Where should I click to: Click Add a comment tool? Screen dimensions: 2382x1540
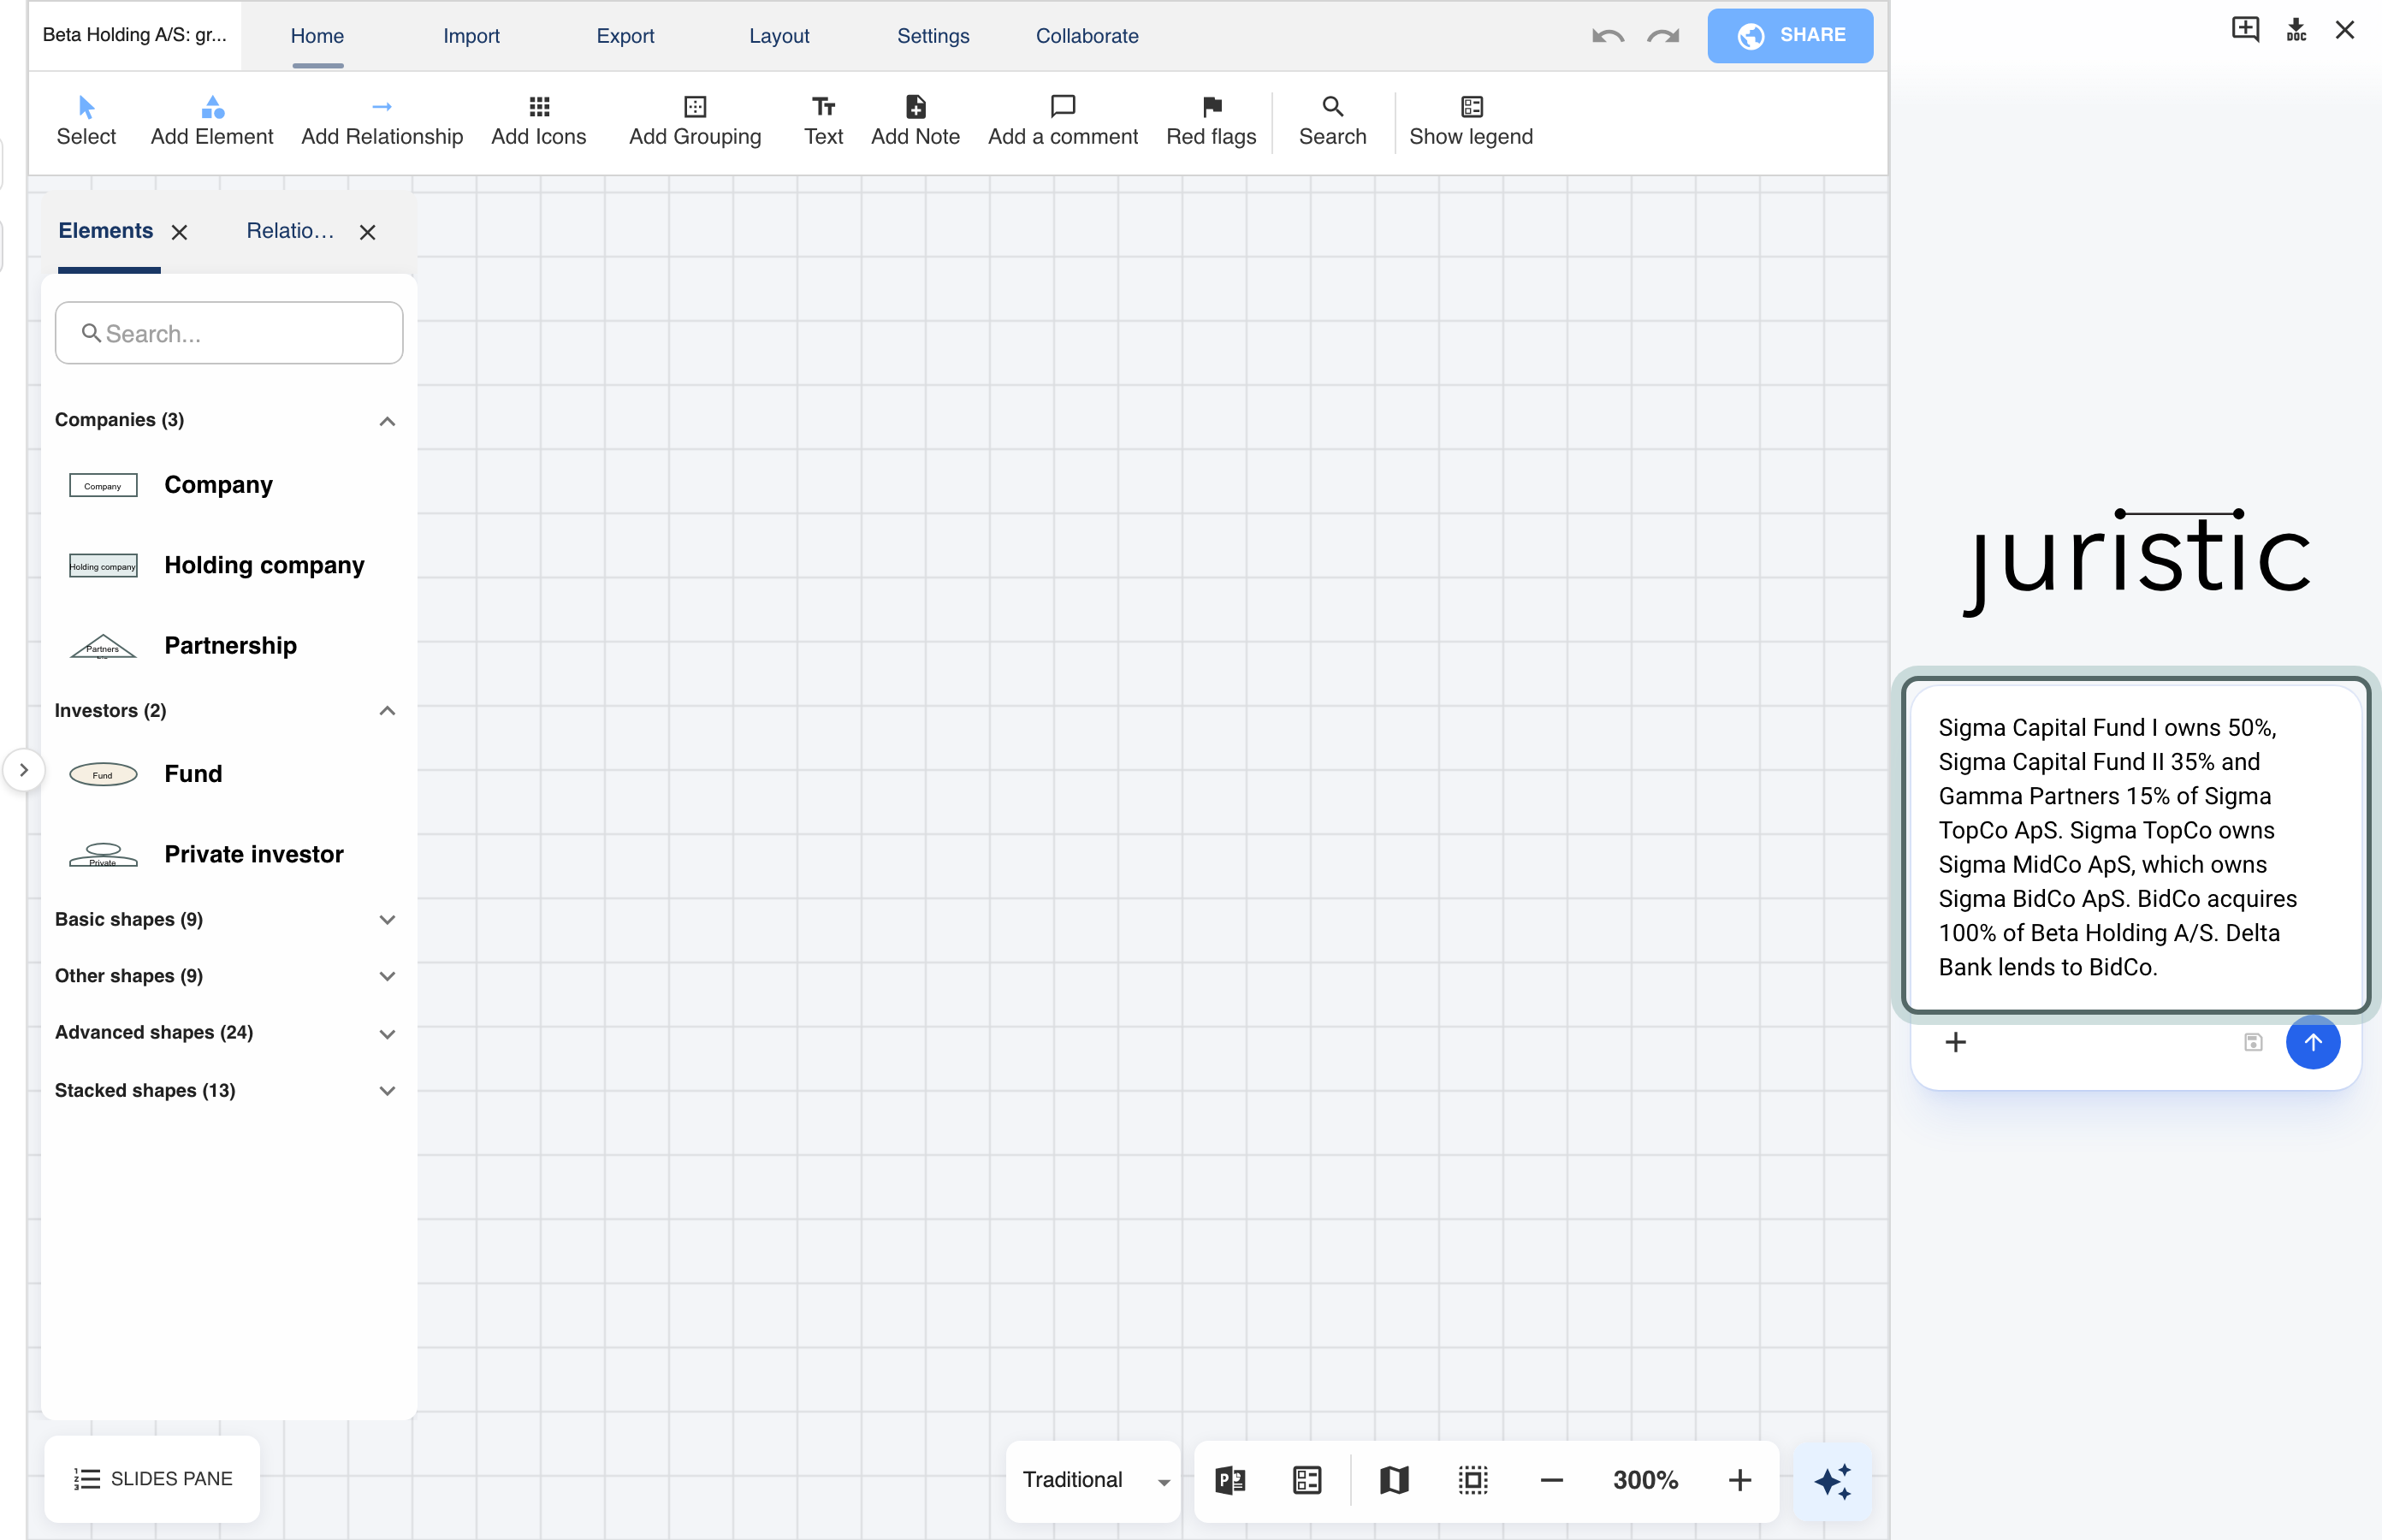point(1063,121)
